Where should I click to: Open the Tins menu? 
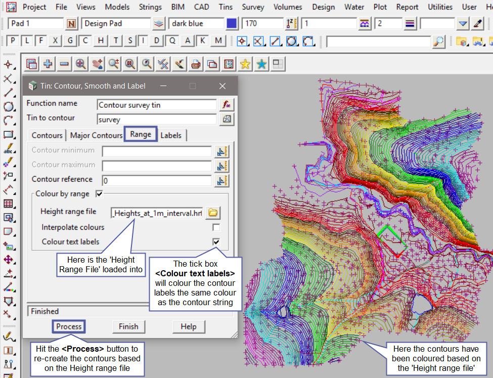pos(226,7)
